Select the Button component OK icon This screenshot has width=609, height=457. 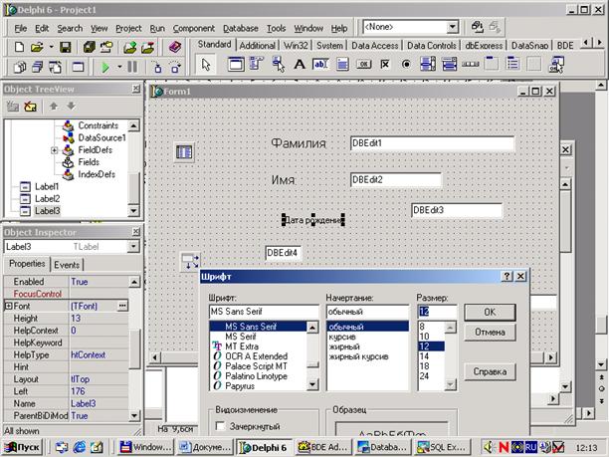click(x=363, y=64)
